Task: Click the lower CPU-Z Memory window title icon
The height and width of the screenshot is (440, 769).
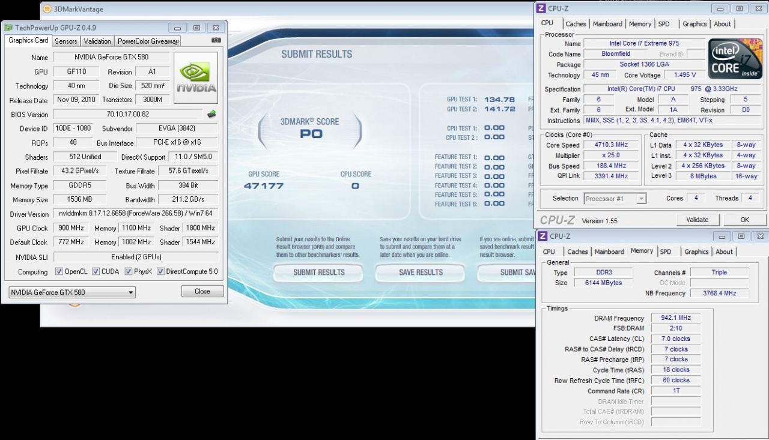Action: coord(543,236)
